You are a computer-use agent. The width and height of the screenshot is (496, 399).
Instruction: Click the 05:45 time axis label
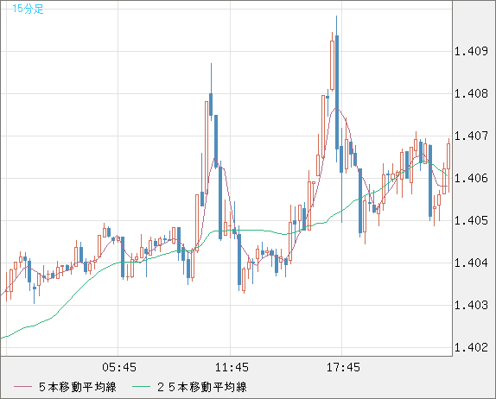[x=119, y=367]
